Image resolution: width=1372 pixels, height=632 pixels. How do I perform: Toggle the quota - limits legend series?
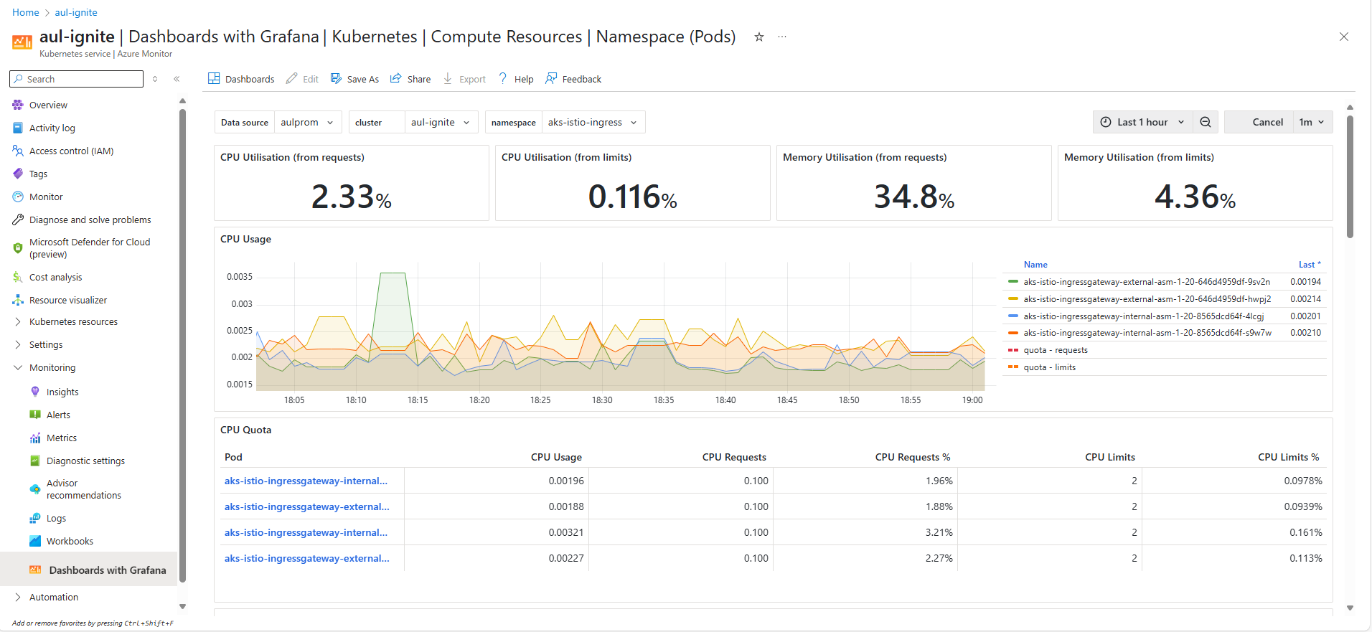[x=1049, y=367]
